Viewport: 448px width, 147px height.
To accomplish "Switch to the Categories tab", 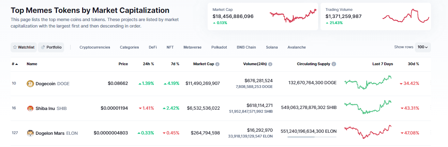I will [129, 47].
